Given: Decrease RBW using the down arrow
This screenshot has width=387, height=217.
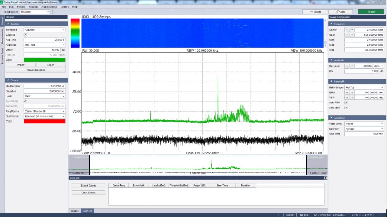Looking at the screenshot, I should tap(352, 93).
